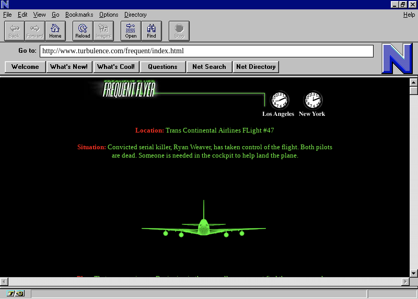
Task: Go to Home page via toolbar
Action: point(55,31)
